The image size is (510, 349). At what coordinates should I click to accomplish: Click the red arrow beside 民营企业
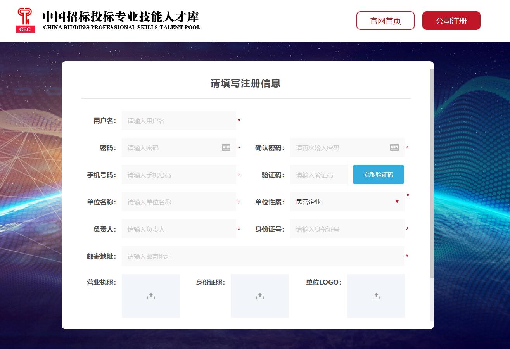click(397, 202)
